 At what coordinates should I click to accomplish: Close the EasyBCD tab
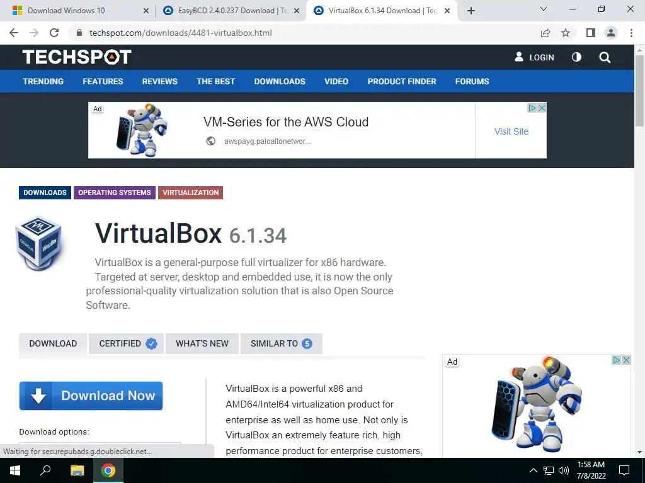(296, 11)
